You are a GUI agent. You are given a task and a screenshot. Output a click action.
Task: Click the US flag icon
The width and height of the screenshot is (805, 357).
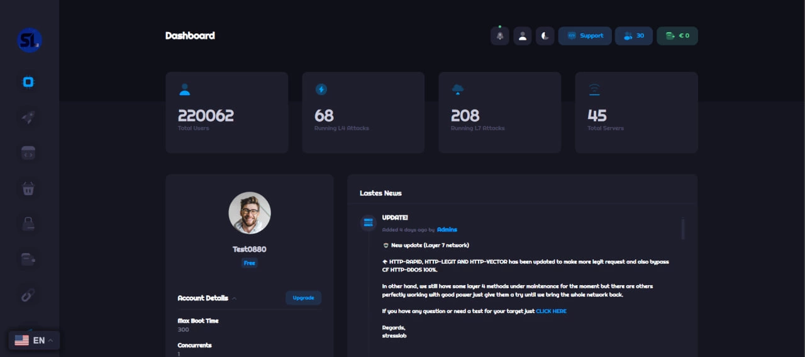pos(22,341)
